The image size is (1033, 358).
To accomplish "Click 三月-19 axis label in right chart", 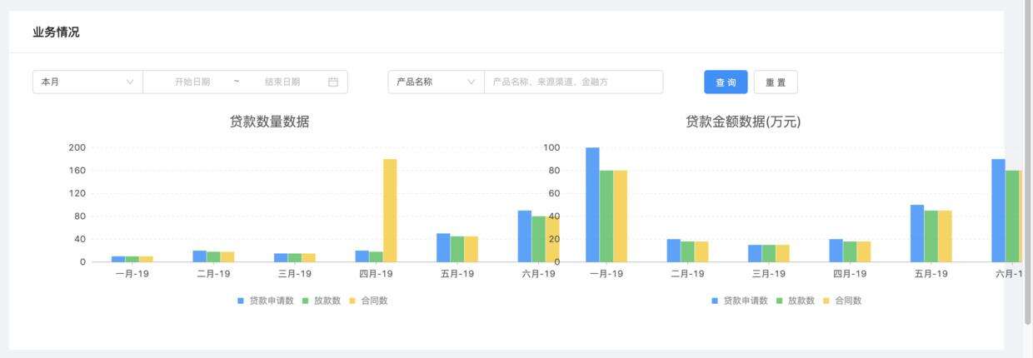I will pyautogui.click(x=768, y=274).
